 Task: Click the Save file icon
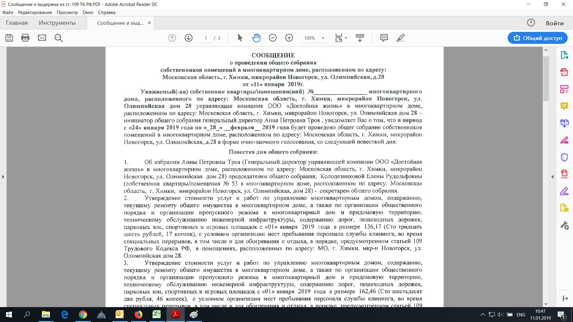[x=9, y=38]
